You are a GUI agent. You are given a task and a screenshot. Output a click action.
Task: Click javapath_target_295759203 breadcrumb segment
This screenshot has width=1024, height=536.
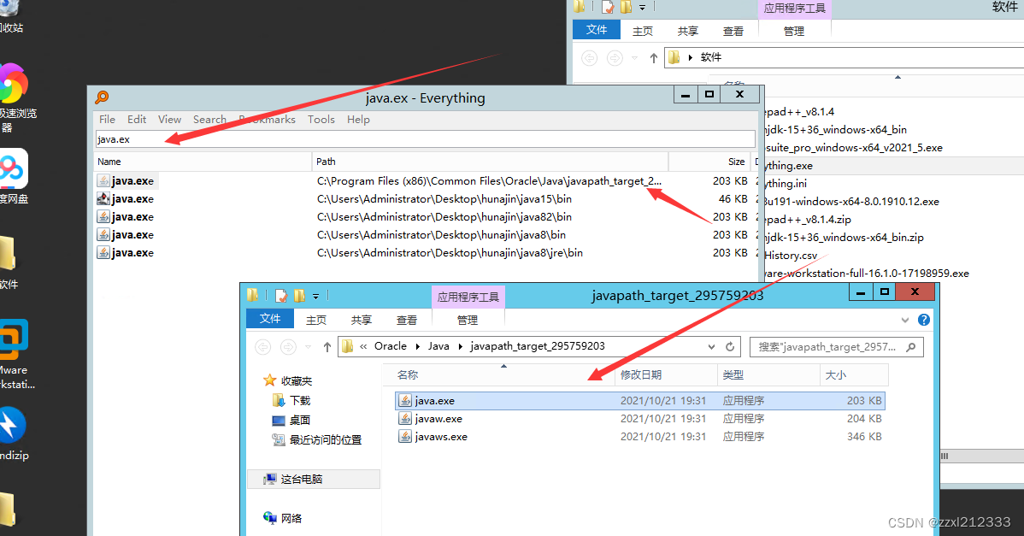[x=538, y=346]
